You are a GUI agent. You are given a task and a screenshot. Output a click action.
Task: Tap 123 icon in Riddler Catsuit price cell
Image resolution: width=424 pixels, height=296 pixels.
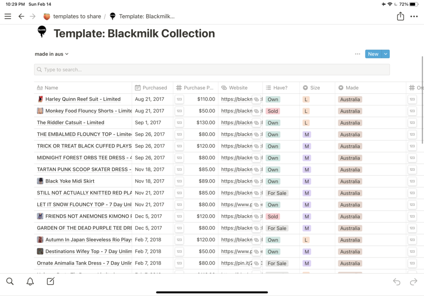179,123
